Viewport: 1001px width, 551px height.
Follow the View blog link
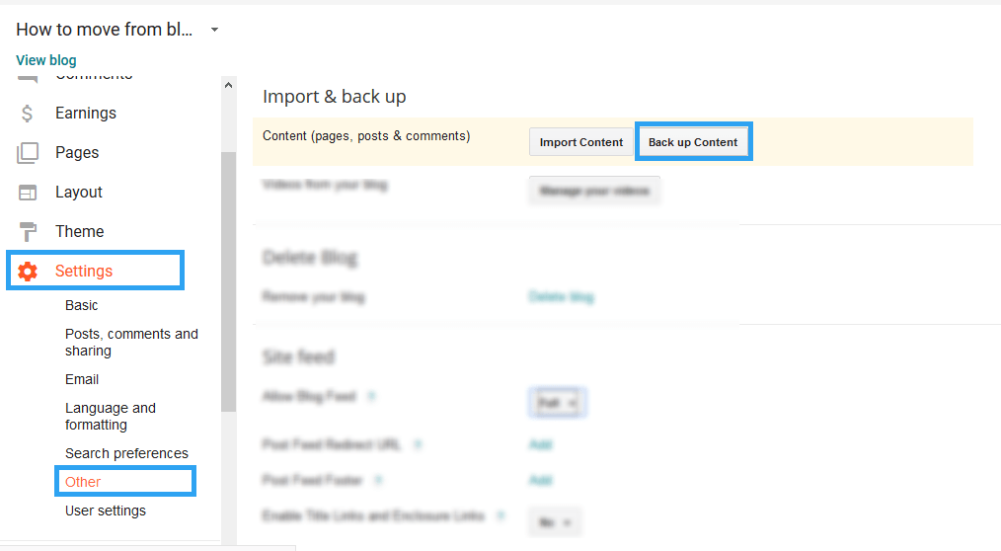pos(46,60)
